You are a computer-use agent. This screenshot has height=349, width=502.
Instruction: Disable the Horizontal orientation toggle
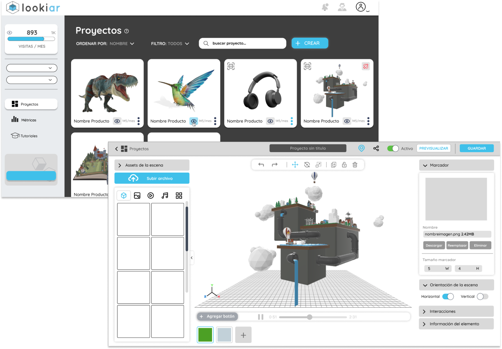(448, 297)
